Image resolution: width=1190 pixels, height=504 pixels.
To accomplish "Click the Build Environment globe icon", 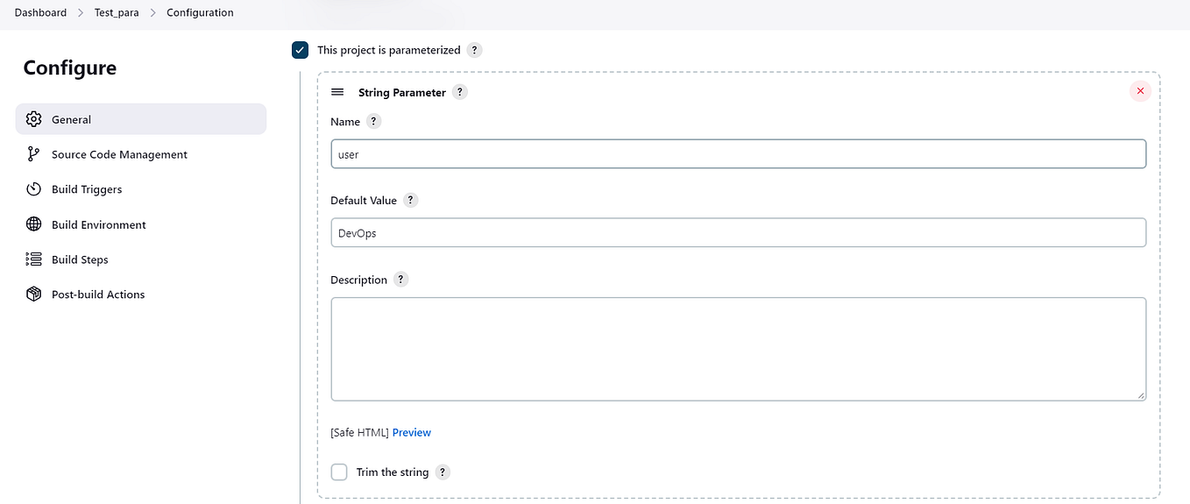I will point(34,224).
